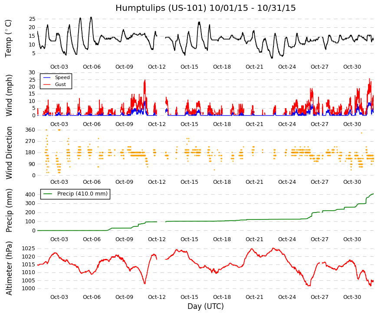378x315 pixels.
Task: Select the red Gust legend line
Action: pyautogui.click(x=47, y=84)
